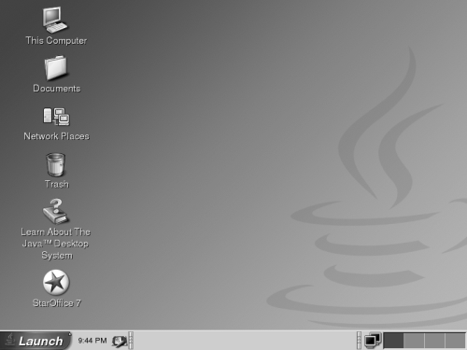Switch to the third workspace in pager
Image resolution: width=467 pixels, height=350 pixels.
click(x=434, y=341)
